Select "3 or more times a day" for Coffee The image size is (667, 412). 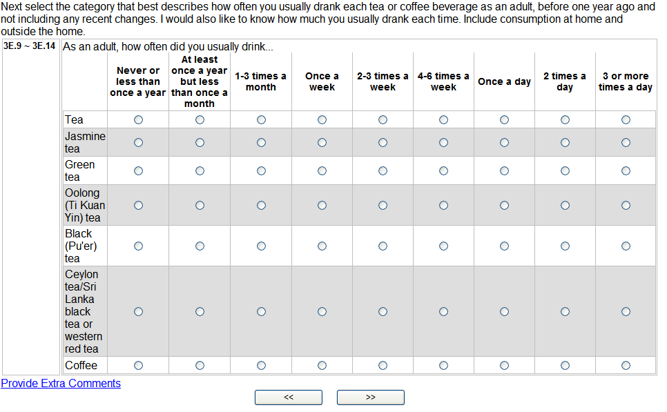click(x=626, y=366)
